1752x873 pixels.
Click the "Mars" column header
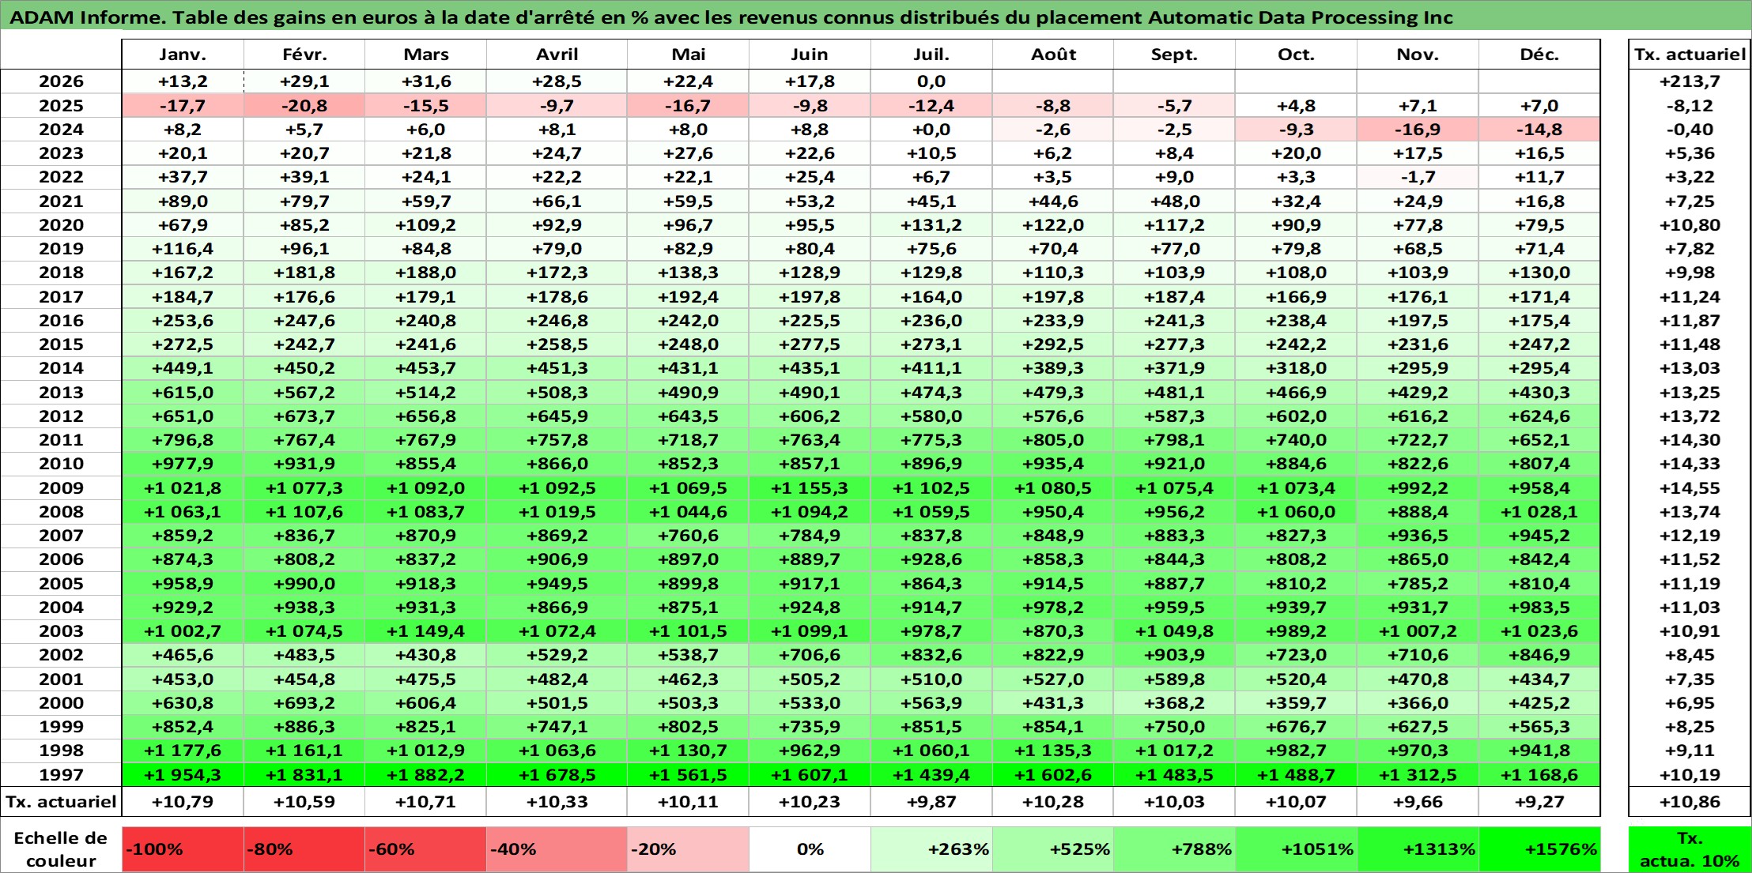(x=426, y=55)
